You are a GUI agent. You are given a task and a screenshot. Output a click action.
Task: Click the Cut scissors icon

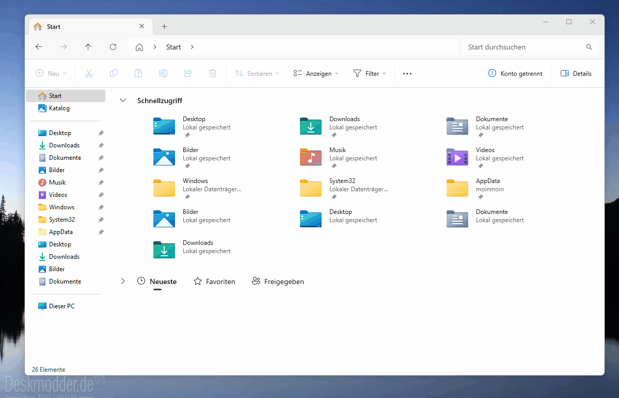point(89,73)
